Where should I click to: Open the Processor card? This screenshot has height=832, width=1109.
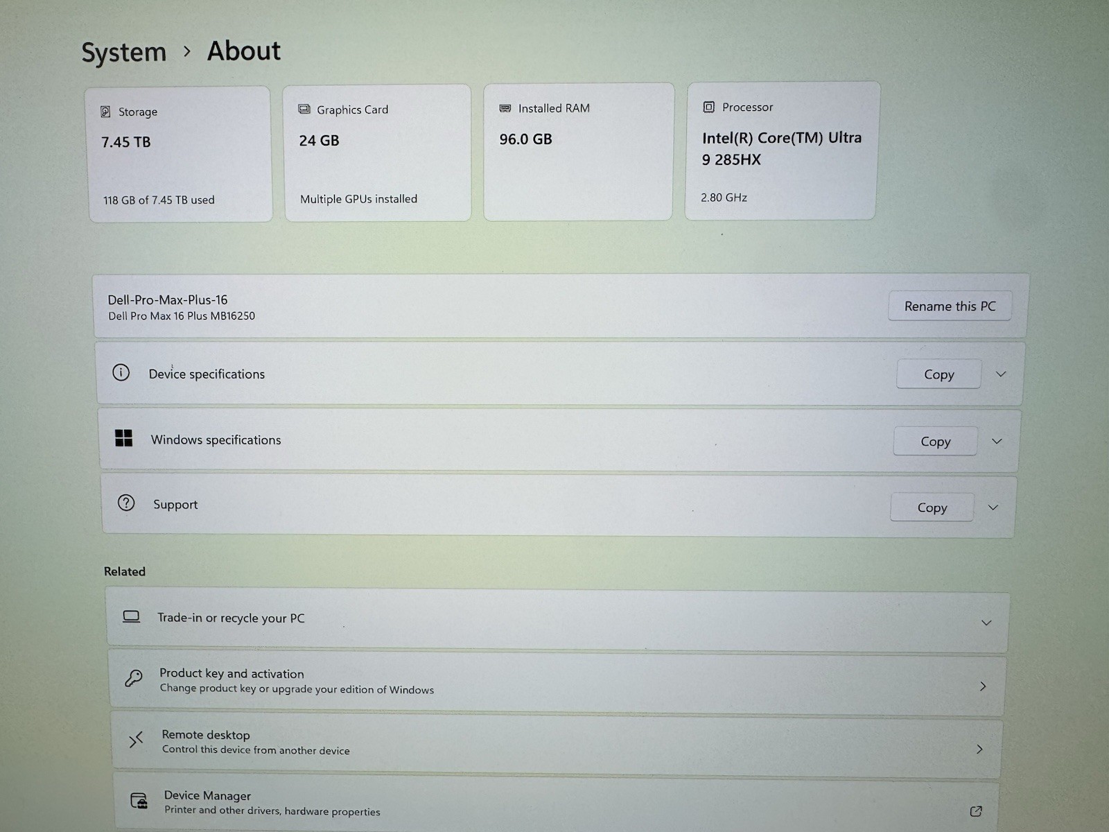(x=782, y=150)
